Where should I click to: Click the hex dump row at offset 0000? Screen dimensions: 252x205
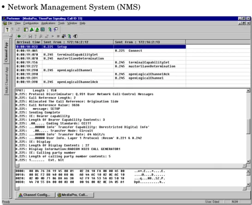(x=90, y=171)
